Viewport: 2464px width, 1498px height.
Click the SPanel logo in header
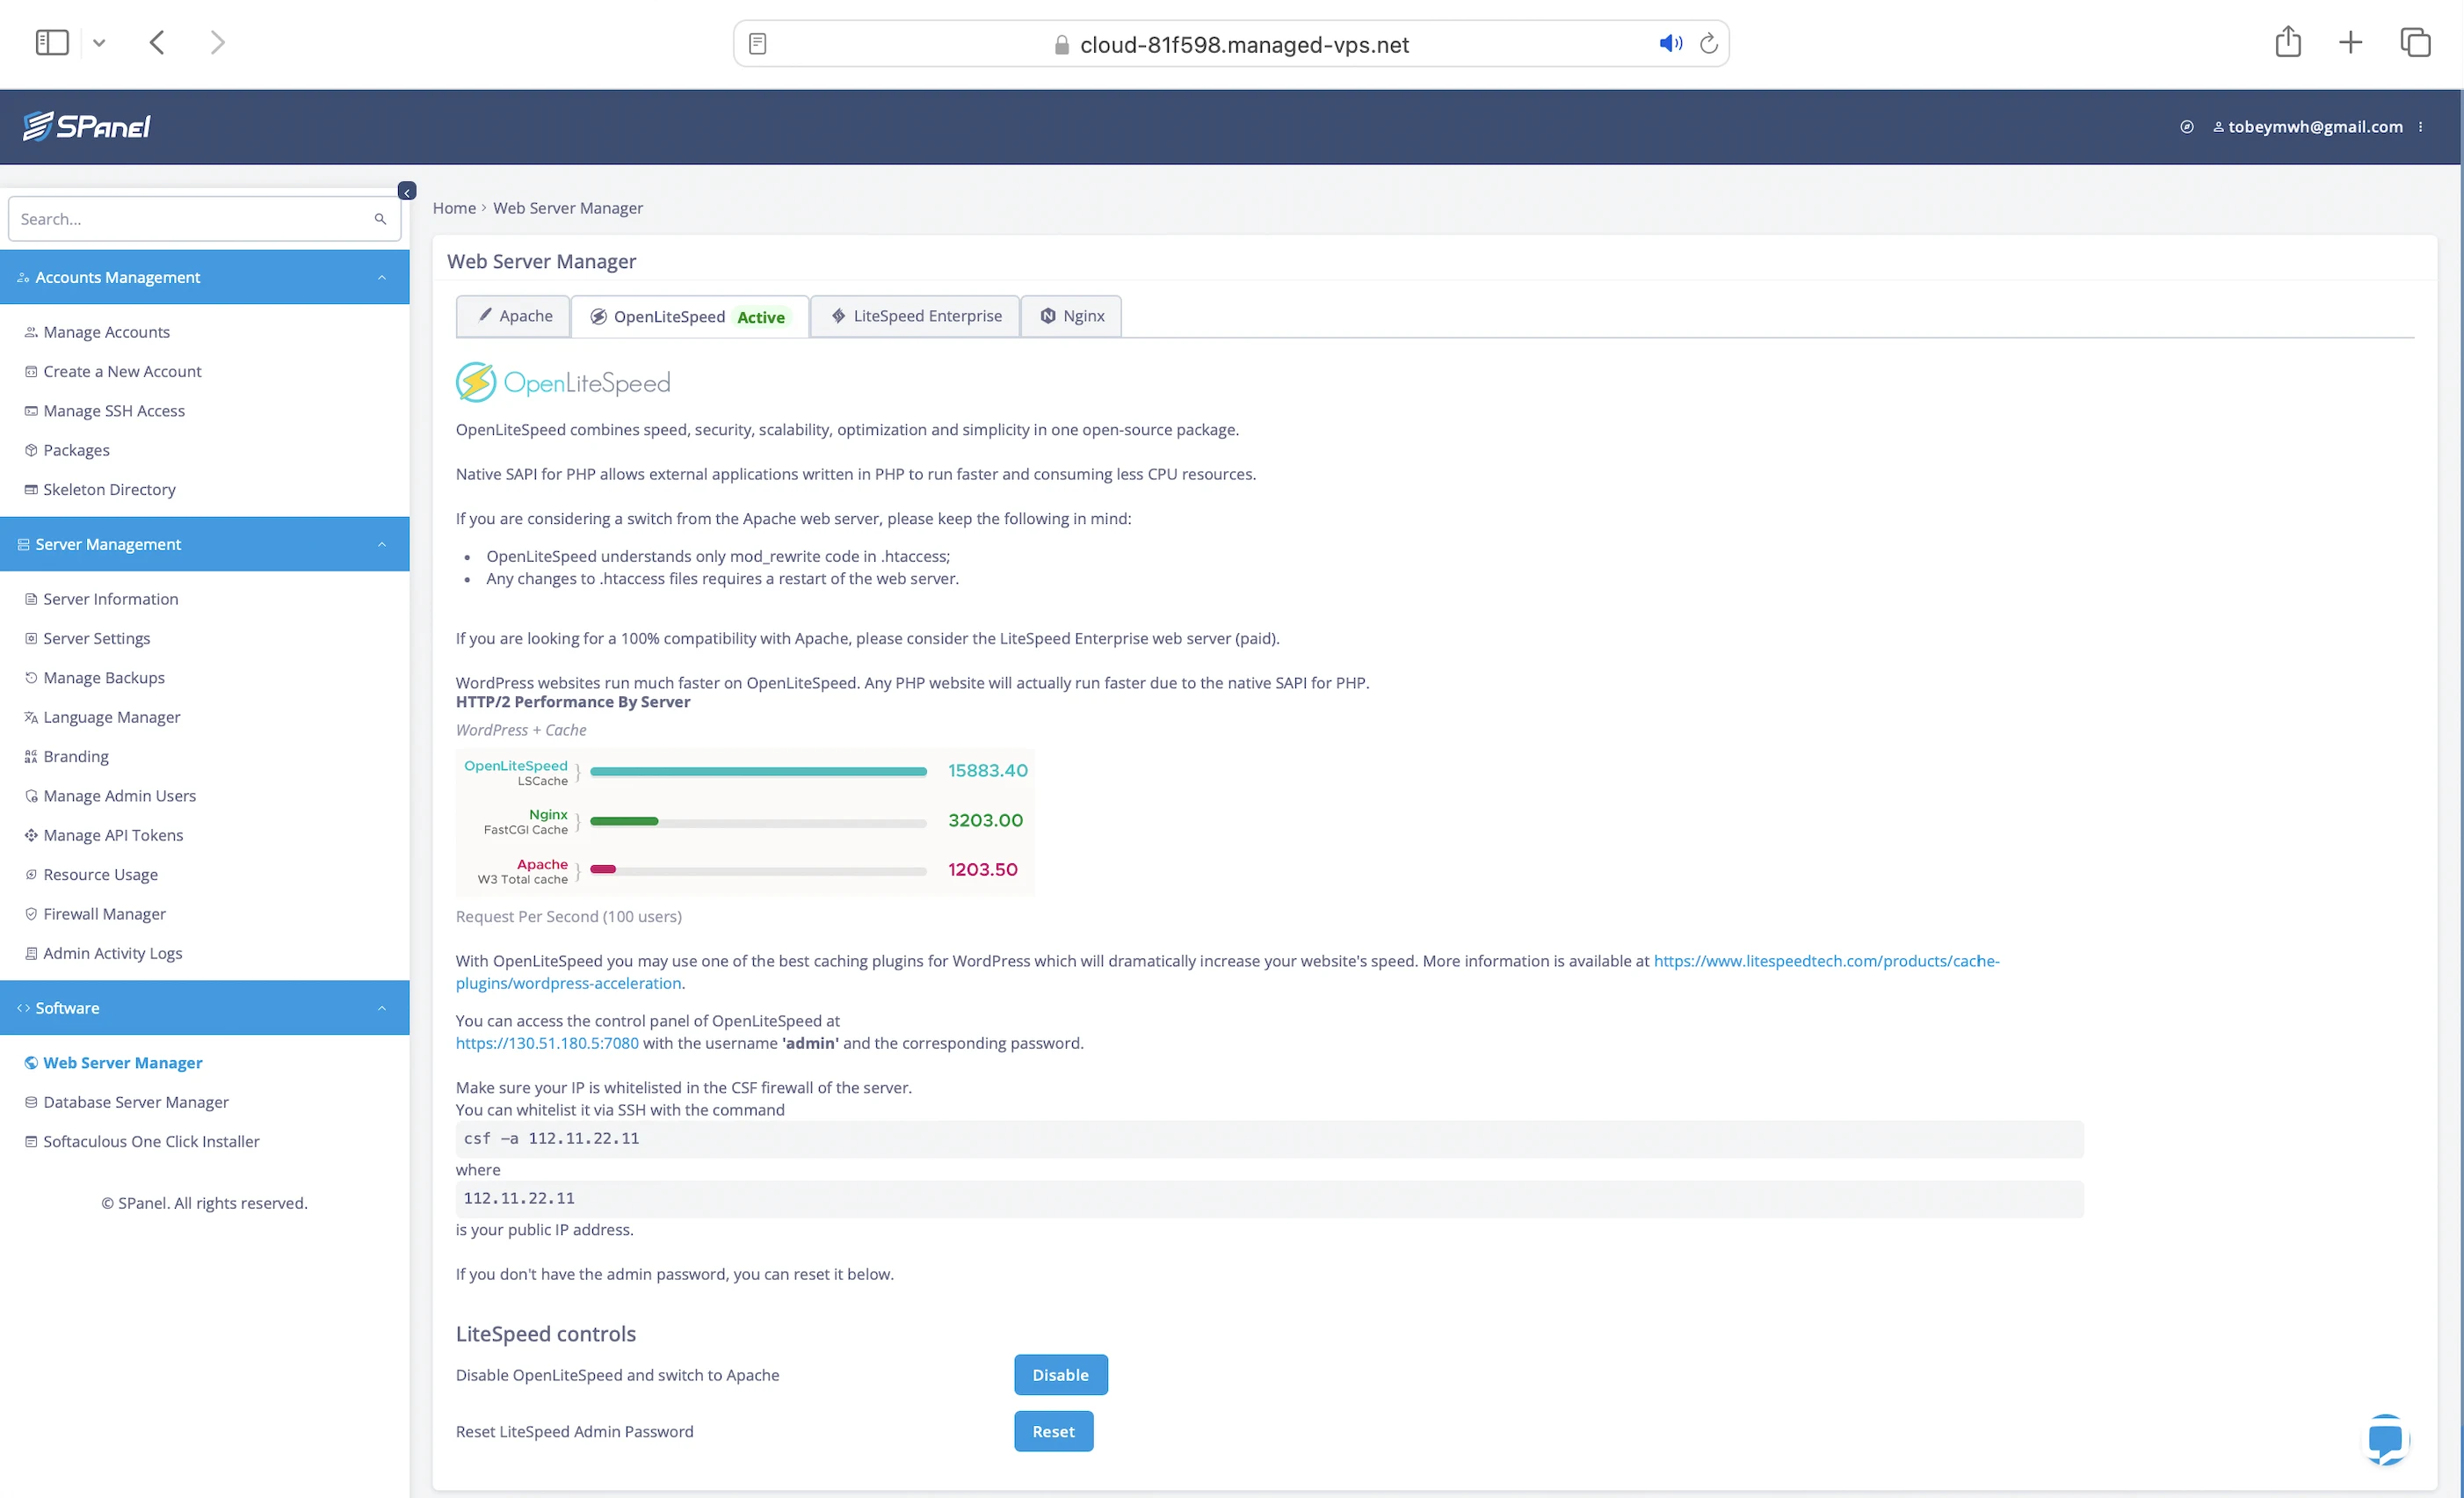(87, 126)
